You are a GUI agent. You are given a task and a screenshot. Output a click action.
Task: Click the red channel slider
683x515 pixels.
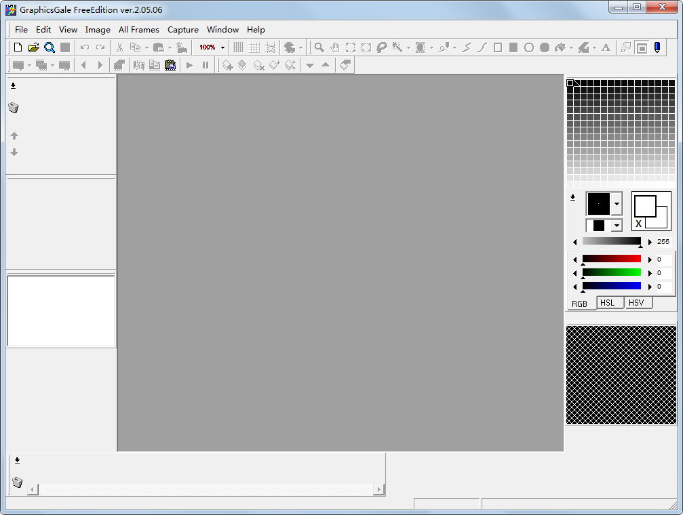tap(612, 259)
